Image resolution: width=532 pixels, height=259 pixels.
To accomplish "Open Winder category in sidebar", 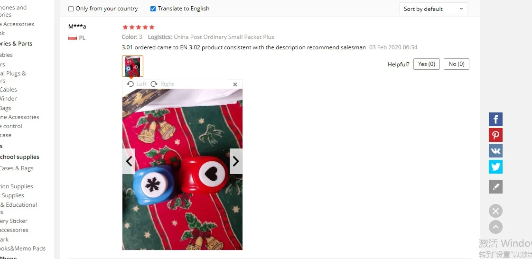I will 8,99.
